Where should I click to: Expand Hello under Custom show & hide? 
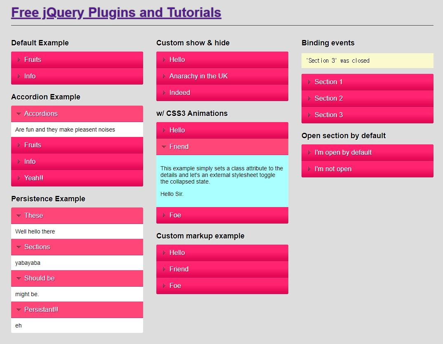(x=222, y=59)
